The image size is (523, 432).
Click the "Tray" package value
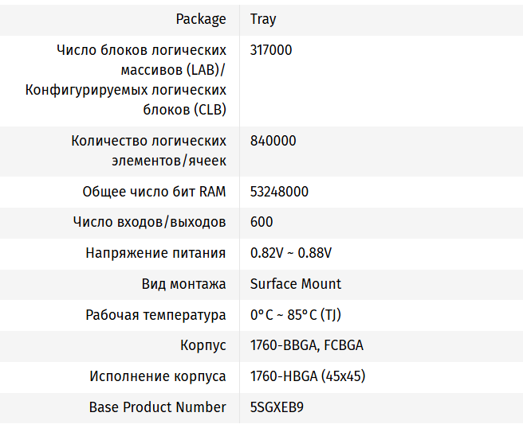point(263,19)
